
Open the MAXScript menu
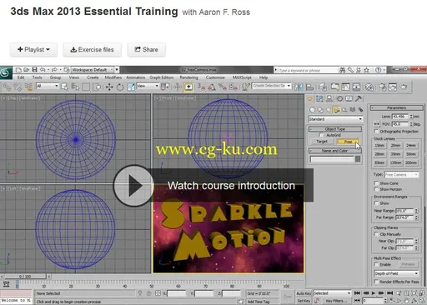coord(242,77)
